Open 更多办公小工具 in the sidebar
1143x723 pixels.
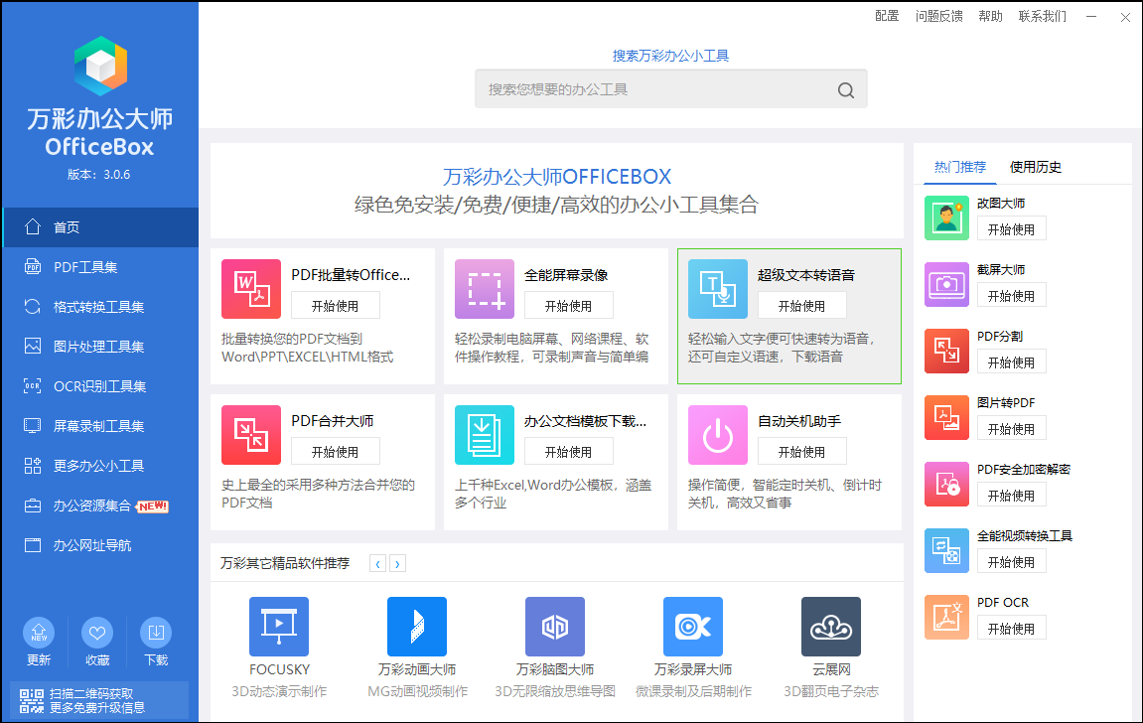100,466
